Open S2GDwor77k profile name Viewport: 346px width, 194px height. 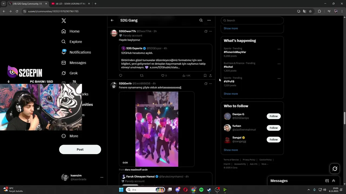pos(127,31)
